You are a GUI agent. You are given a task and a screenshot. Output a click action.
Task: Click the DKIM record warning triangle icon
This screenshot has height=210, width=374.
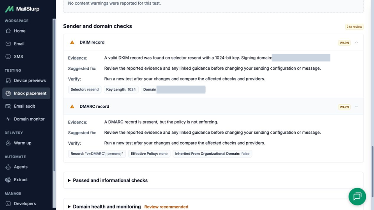coord(72,42)
